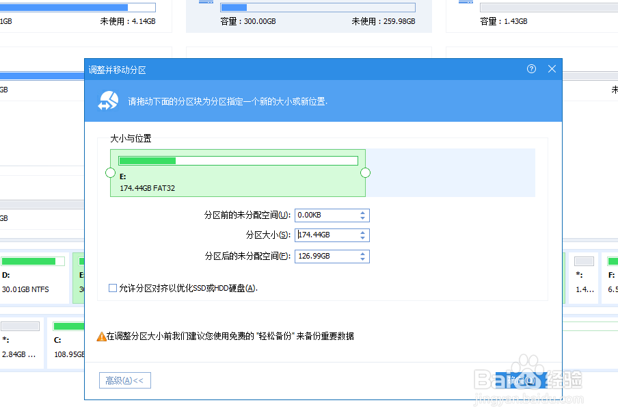Decrease 分区后的未分配空间 with down stepper
The height and width of the screenshot is (420, 618).
point(364,259)
